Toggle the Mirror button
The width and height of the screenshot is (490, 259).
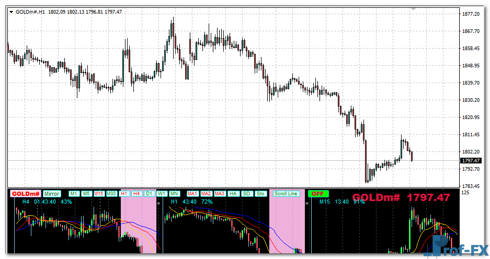click(x=52, y=194)
